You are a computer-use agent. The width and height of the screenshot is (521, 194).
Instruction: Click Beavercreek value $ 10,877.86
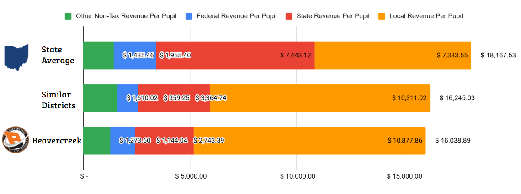pyautogui.click(x=405, y=140)
